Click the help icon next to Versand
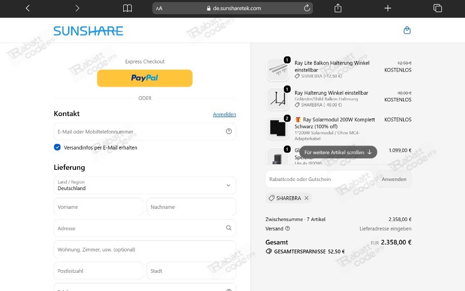Viewport: 465px width, 291px height. [x=288, y=229]
